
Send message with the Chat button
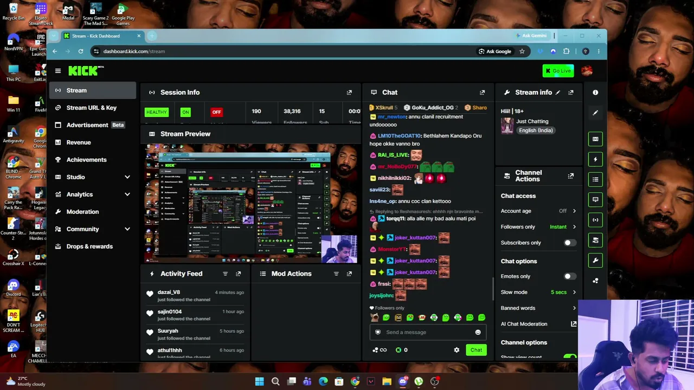(x=476, y=350)
